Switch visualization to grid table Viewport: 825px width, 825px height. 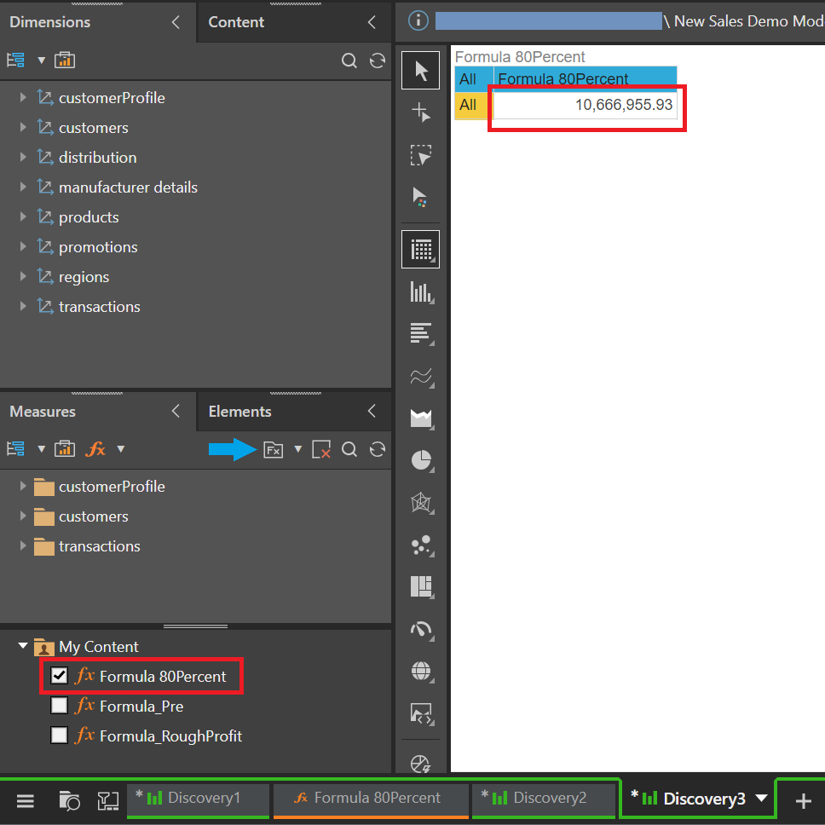pos(420,250)
